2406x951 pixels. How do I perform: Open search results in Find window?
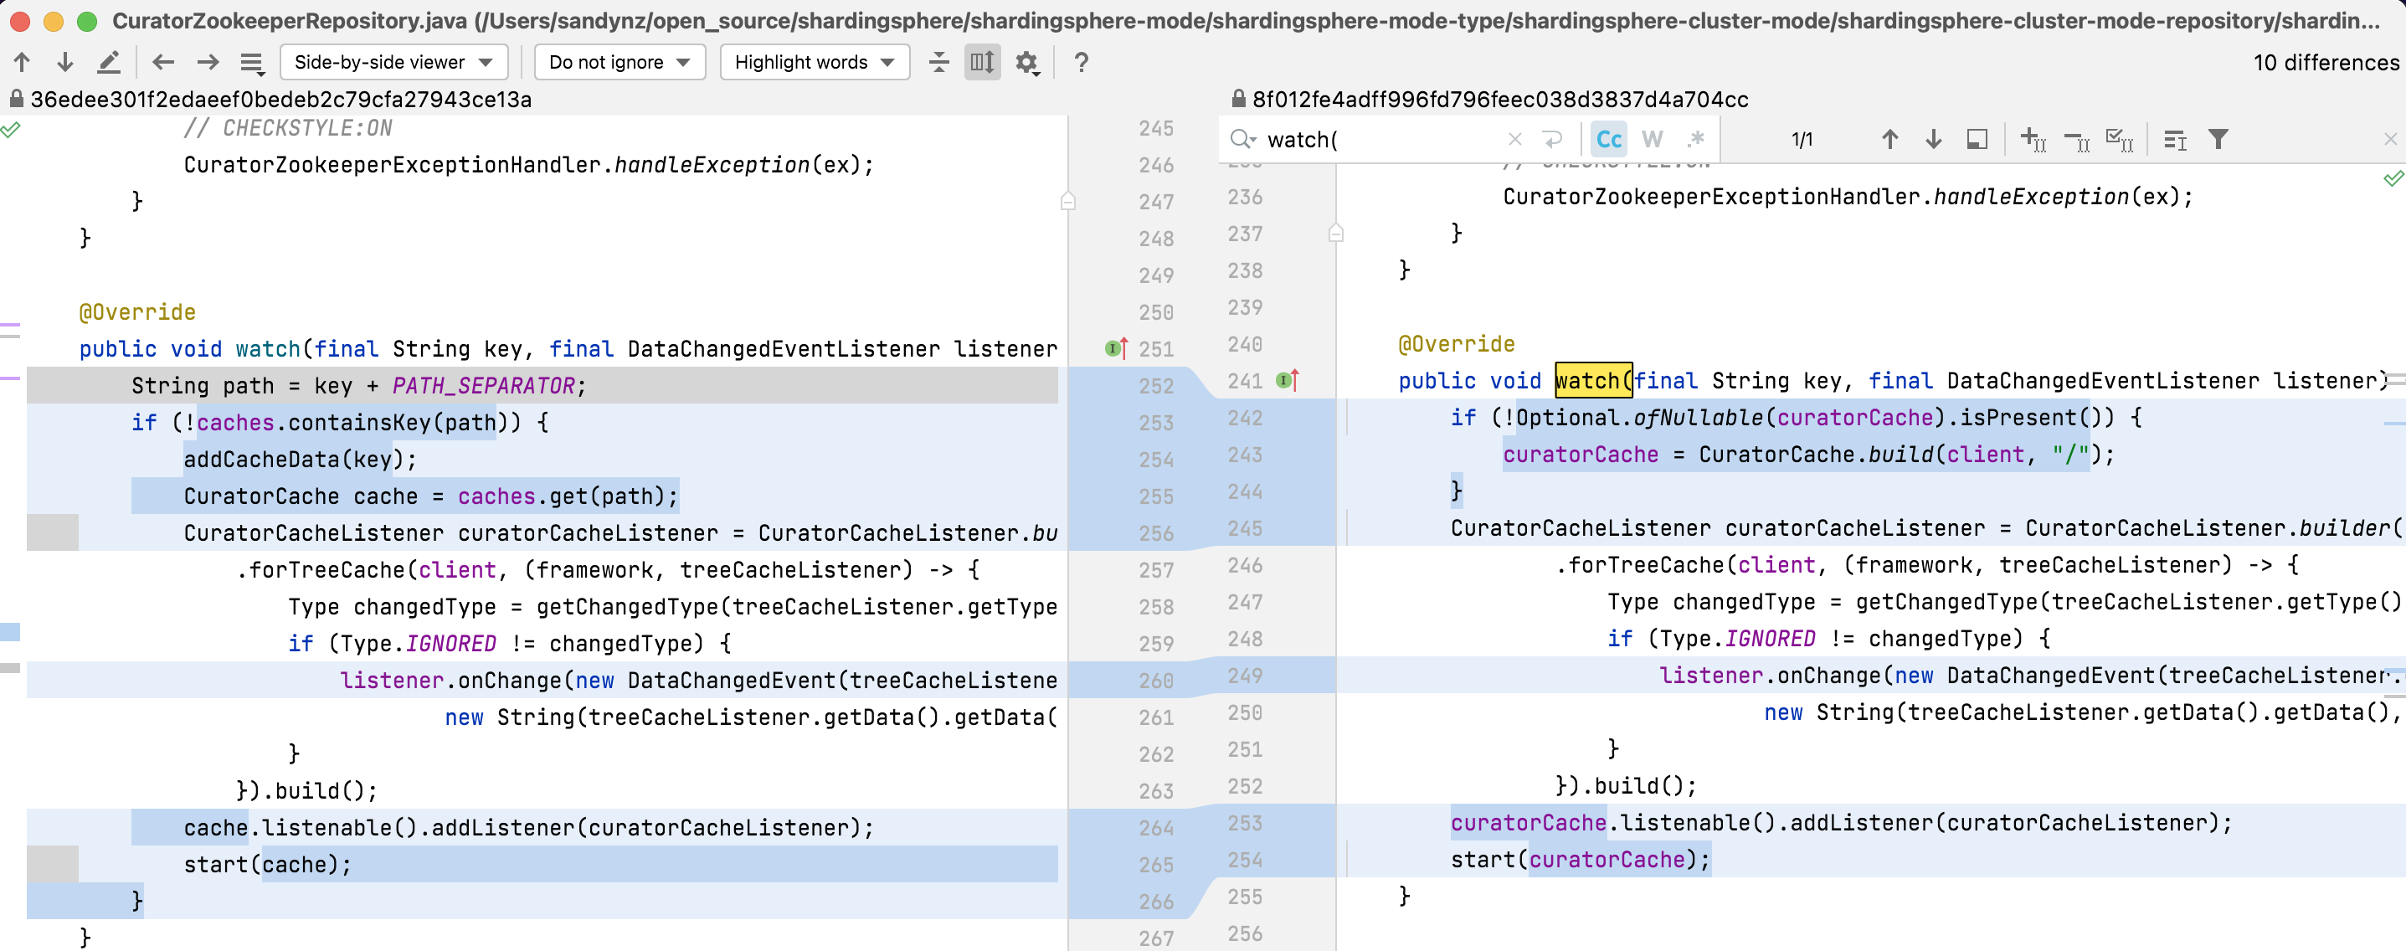(x=1977, y=139)
